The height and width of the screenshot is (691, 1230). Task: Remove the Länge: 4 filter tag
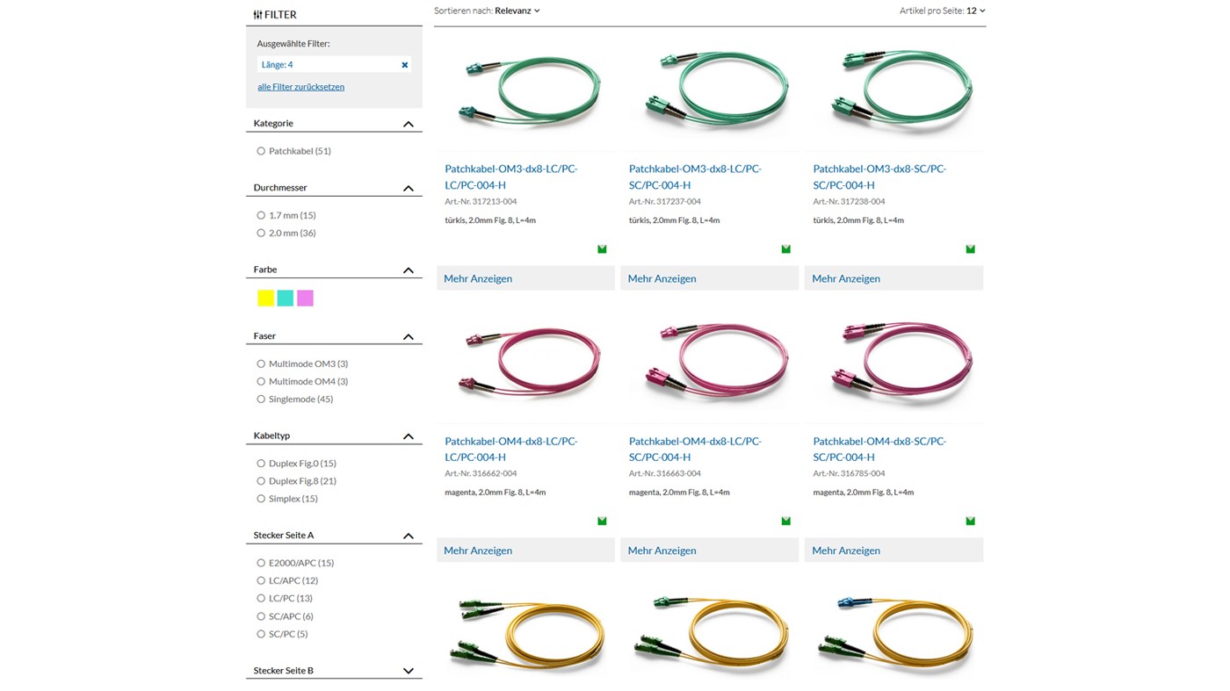404,65
